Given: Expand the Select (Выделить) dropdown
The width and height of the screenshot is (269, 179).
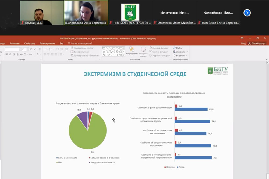Looking at the screenshot, I should coord(186,56).
